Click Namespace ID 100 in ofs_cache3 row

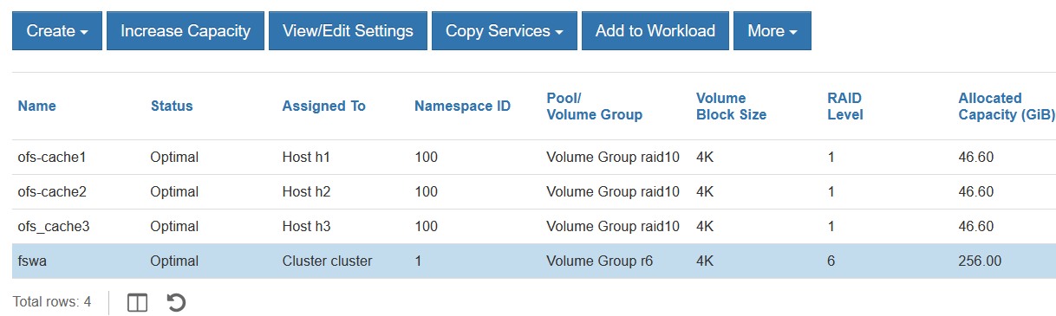[x=426, y=226]
